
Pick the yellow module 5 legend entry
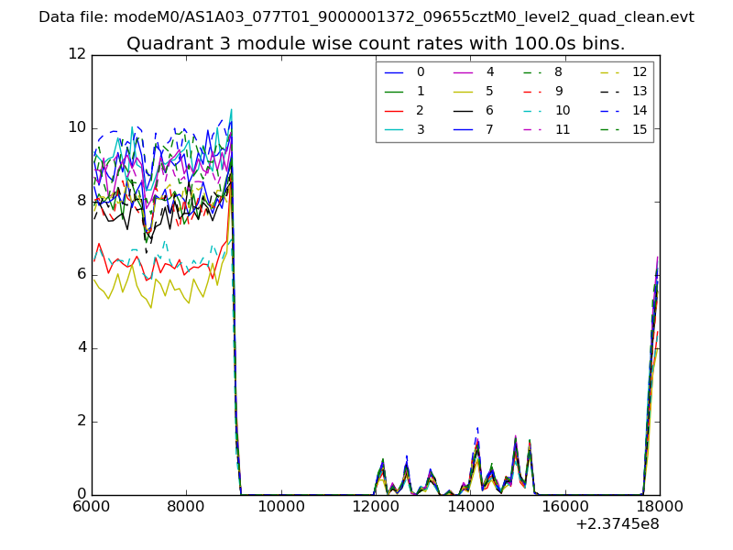[476, 91]
